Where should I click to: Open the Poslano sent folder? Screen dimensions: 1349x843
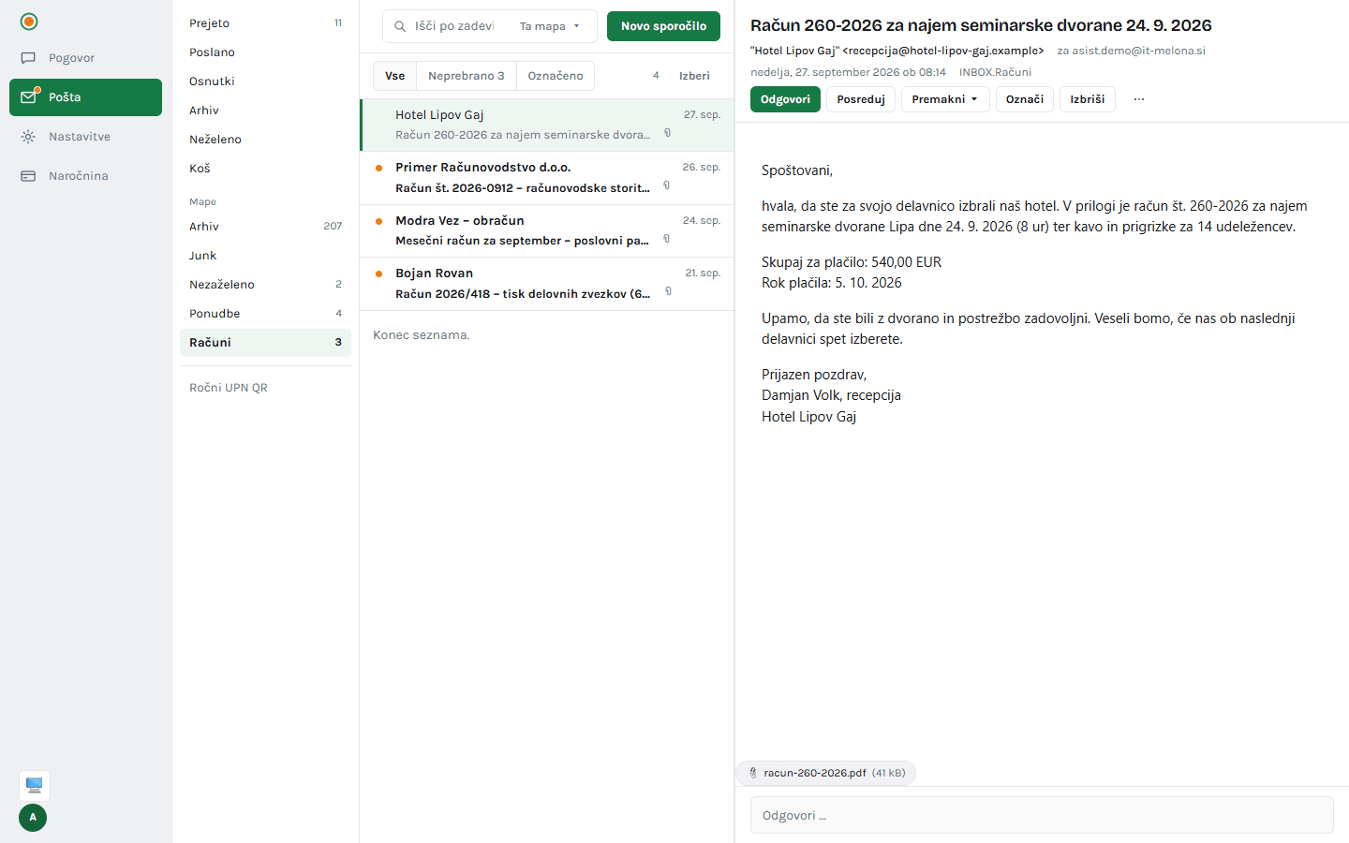[x=265, y=52]
